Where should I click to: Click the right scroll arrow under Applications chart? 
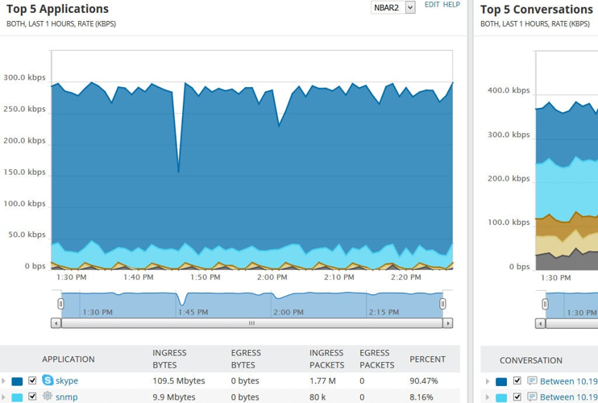pos(447,323)
